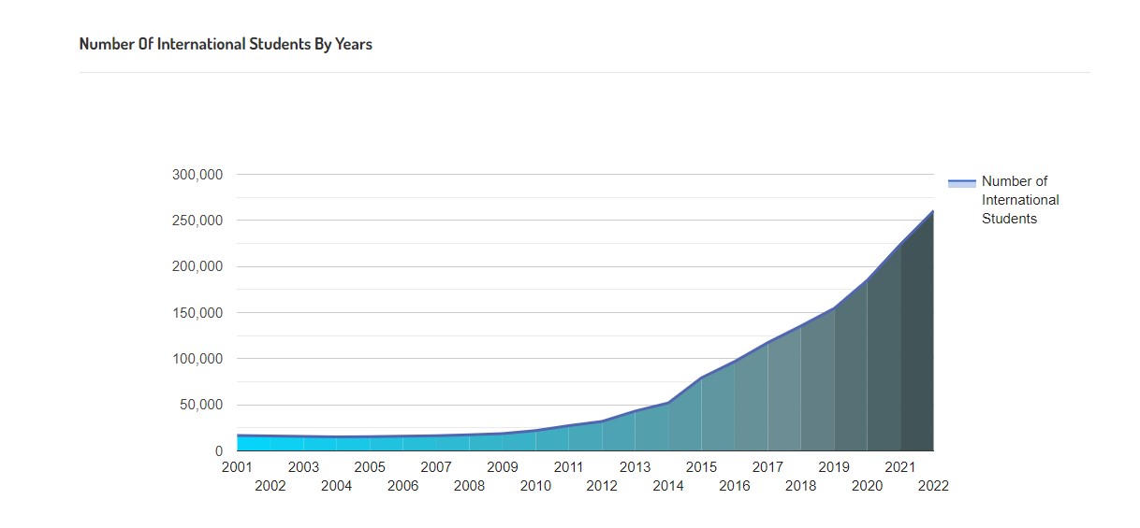The image size is (1140, 528).
Task: Click the 2015 x-axis year label
Action: point(701,467)
